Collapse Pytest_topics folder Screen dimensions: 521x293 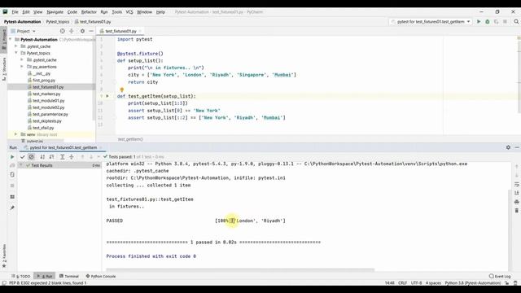click(x=16, y=53)
